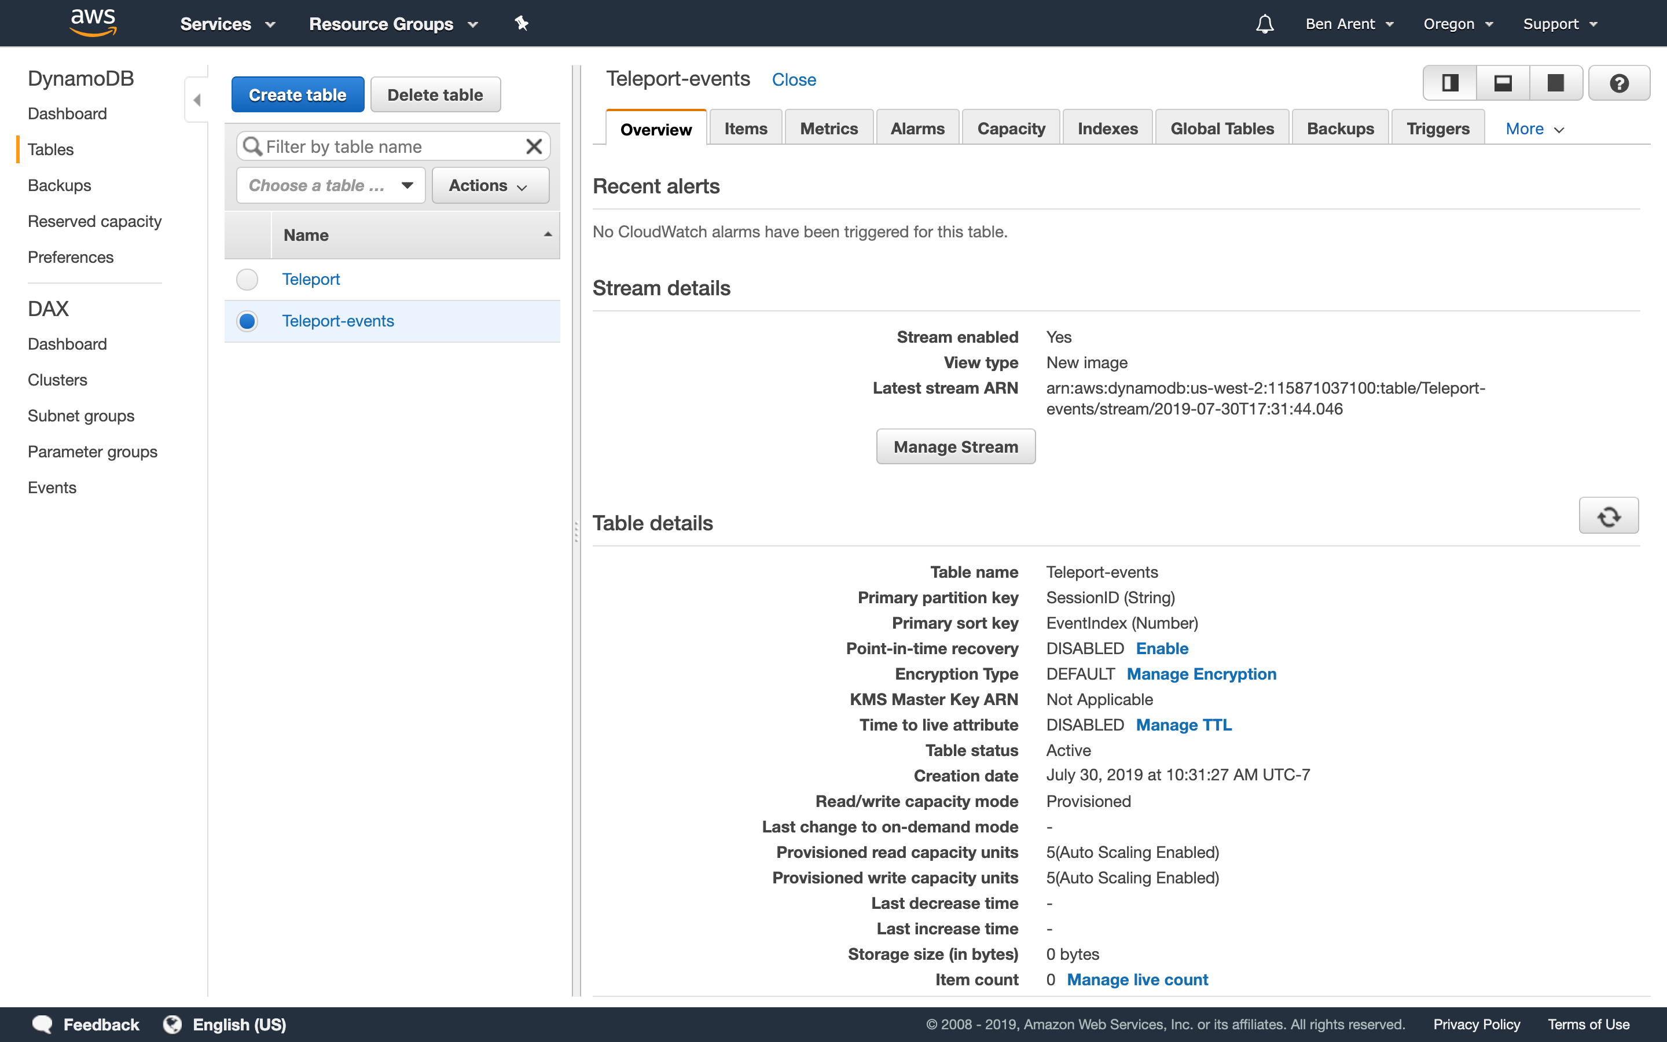Switch to full-screen detail view layout
Screen dimensions: 1667x1042
click(x=1555, y=83)
